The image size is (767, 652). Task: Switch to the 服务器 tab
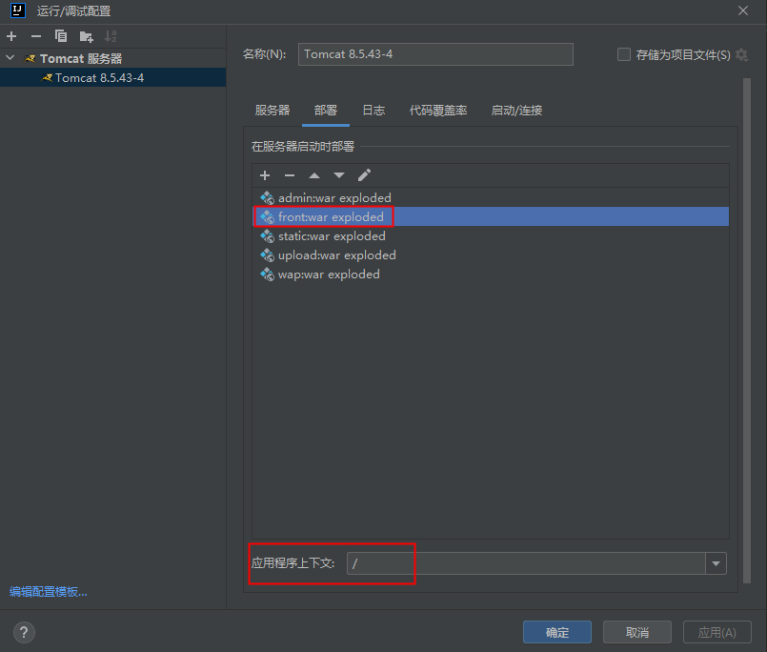(x=272, y=111)
